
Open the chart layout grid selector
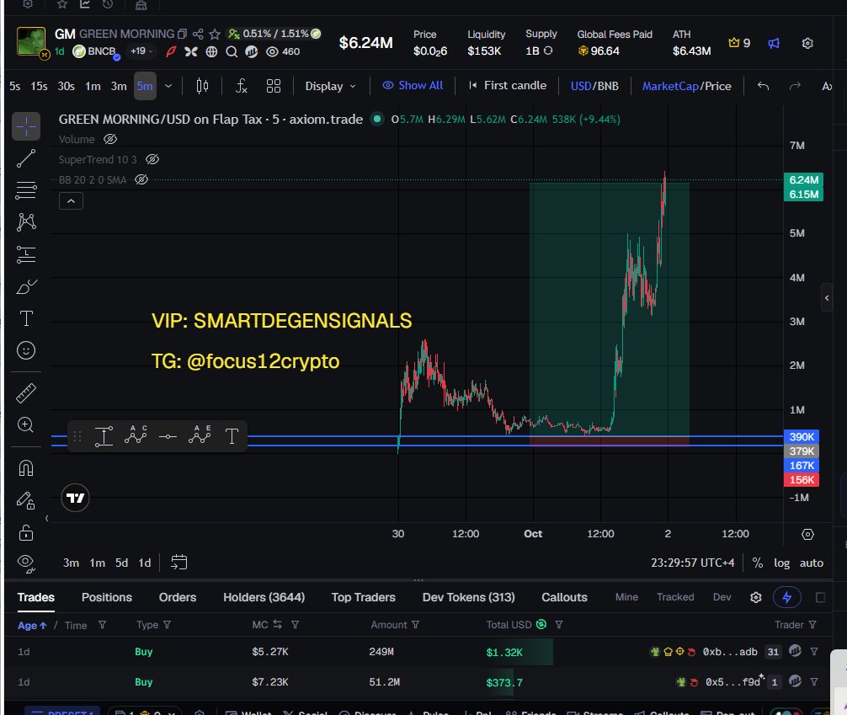(274, 86)
